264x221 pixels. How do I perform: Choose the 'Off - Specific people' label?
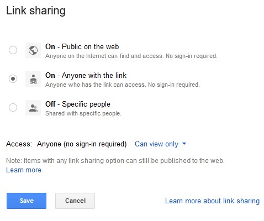click(x=78, y=104)
